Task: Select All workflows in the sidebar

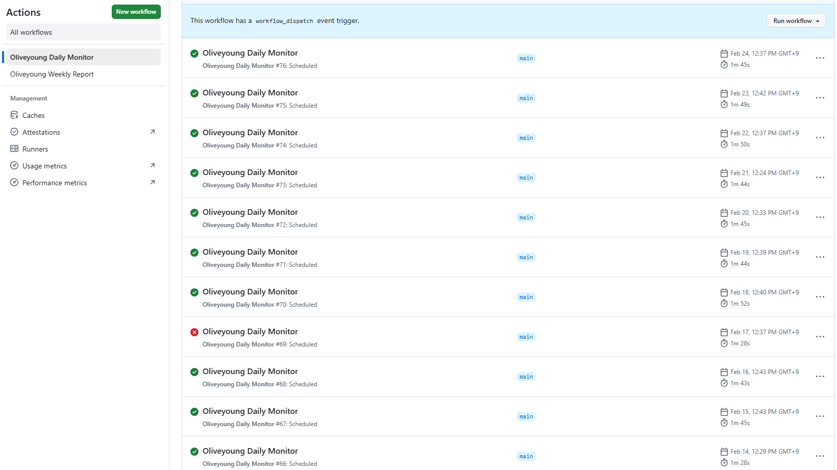Action: pos(31,32)
